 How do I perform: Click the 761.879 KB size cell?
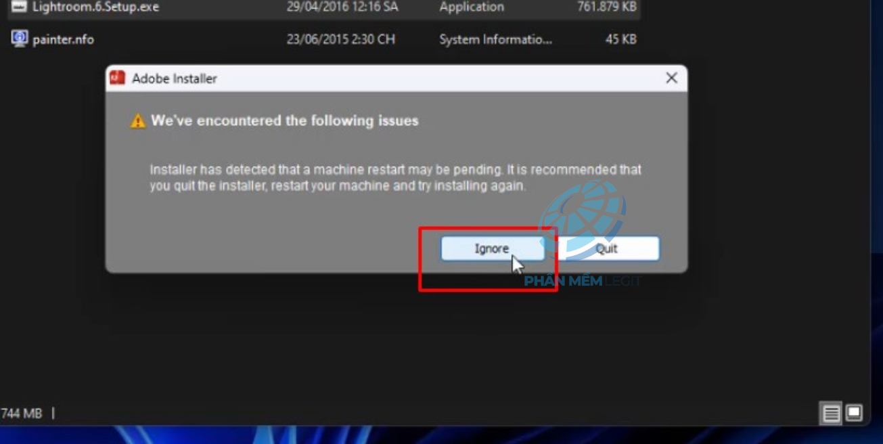coord(607,7)
